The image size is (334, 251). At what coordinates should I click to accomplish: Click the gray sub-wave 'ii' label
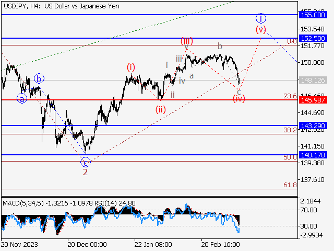pos(173,95)
